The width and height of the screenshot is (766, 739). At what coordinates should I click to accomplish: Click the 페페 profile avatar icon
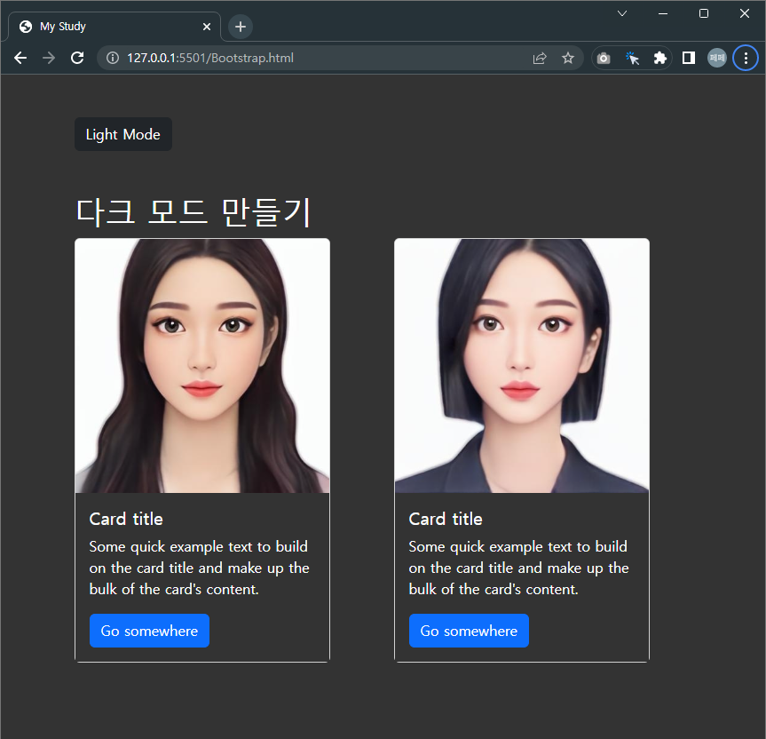click(x=716, y=58)
